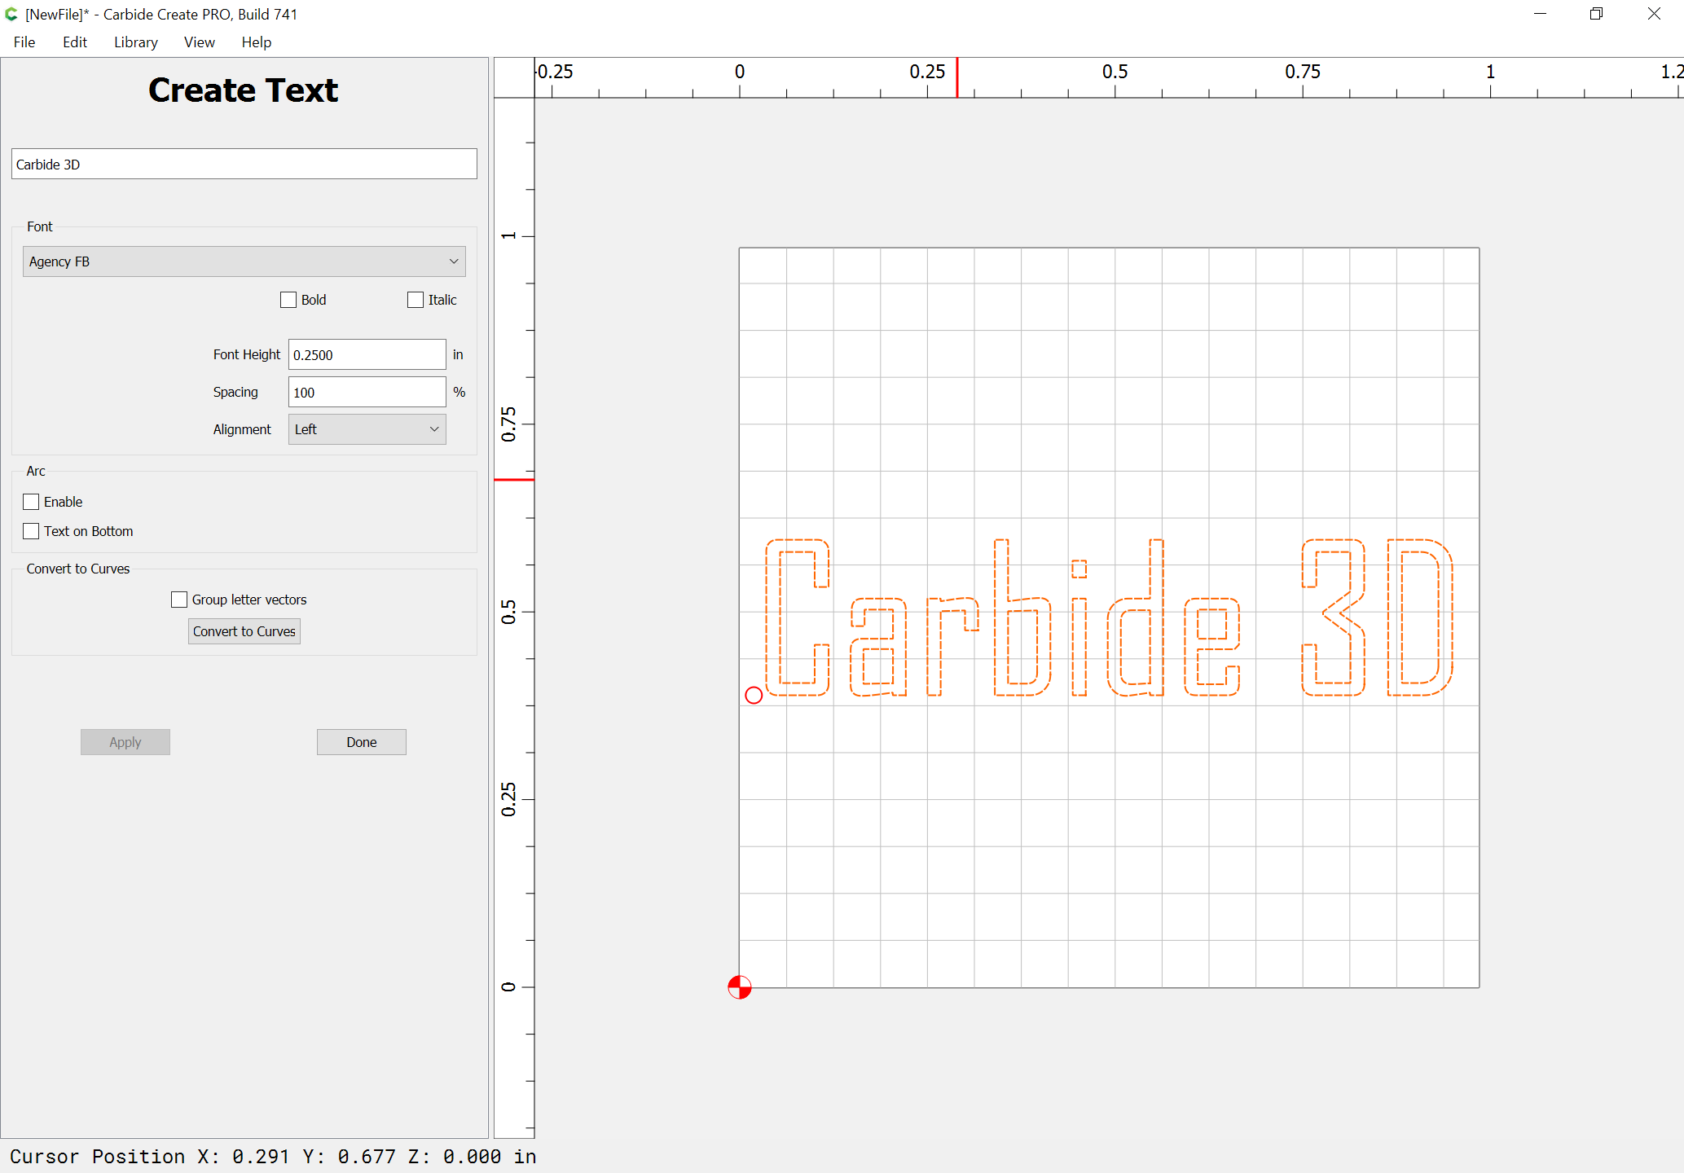
Task: Minimize the Carbide Create window
Action: click(x=1540, y=14)
